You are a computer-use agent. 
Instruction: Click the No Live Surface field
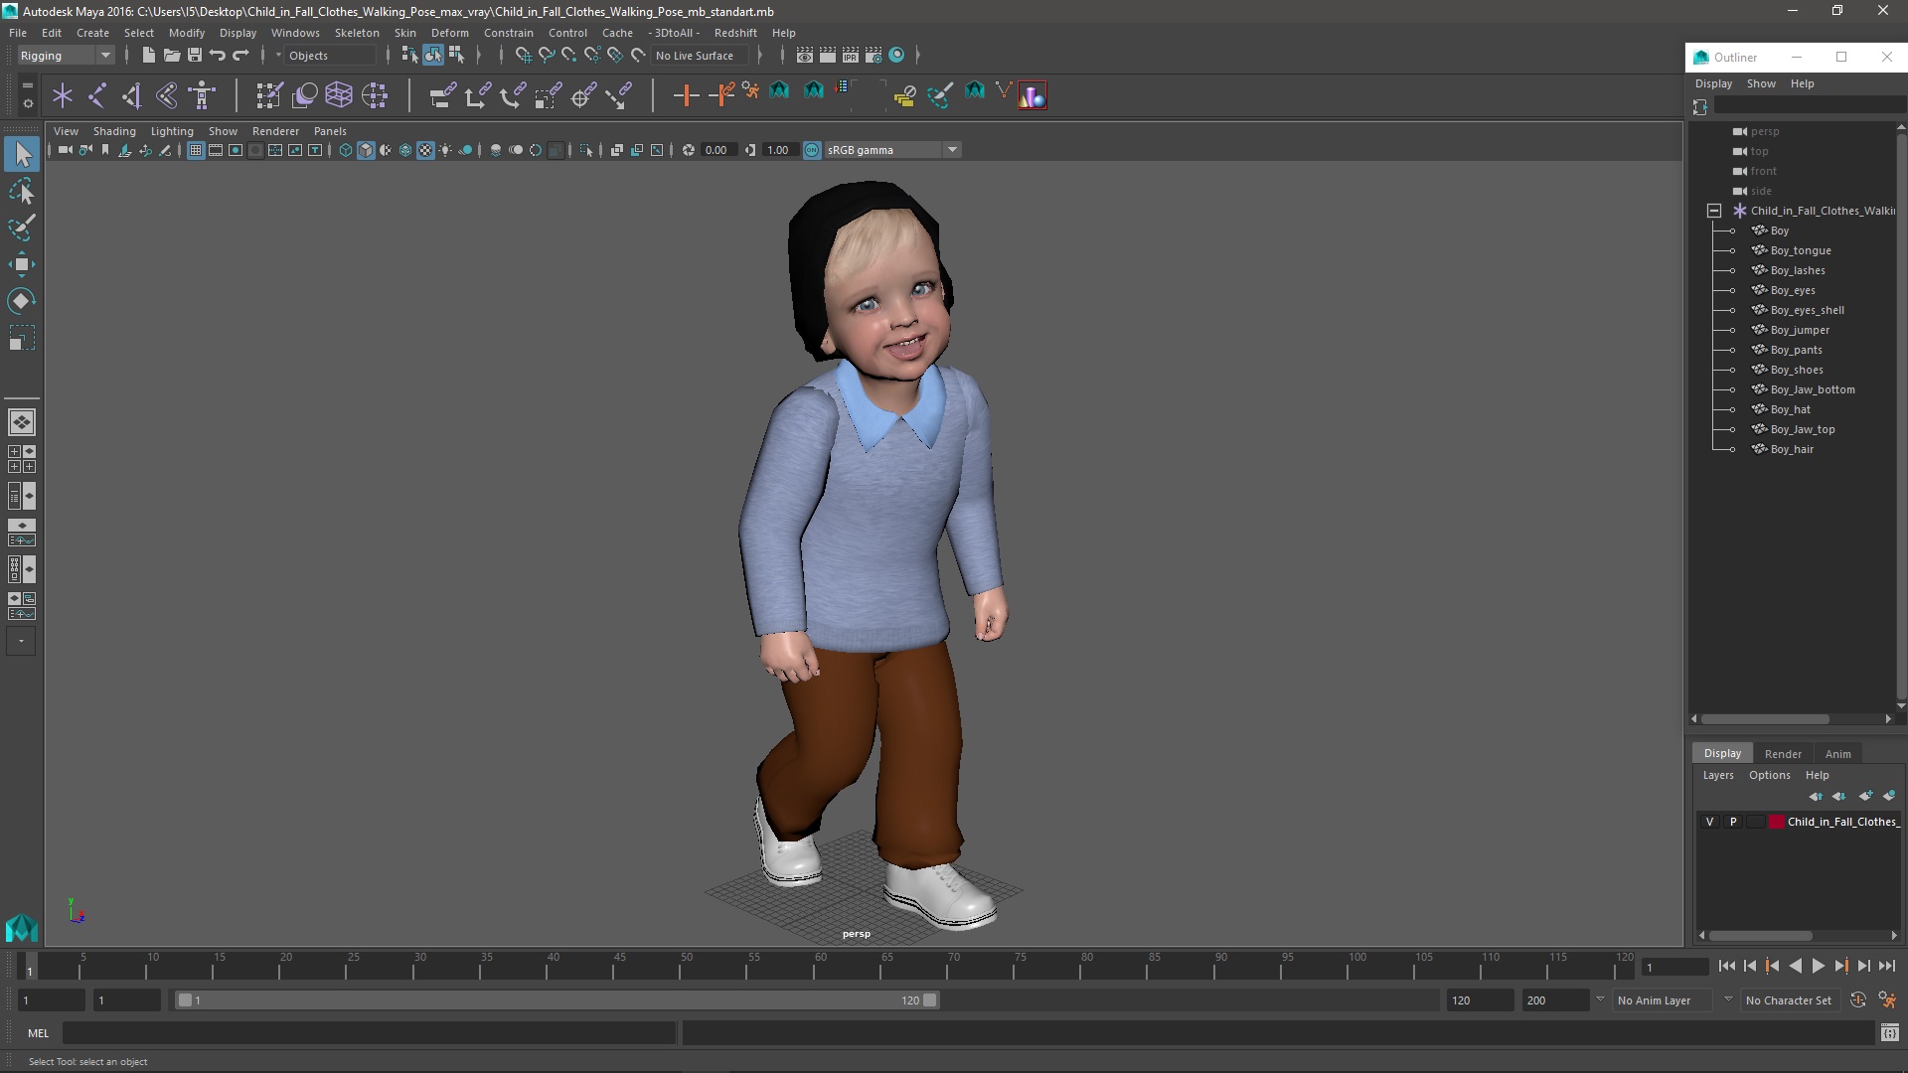click(x=701, y=56)
